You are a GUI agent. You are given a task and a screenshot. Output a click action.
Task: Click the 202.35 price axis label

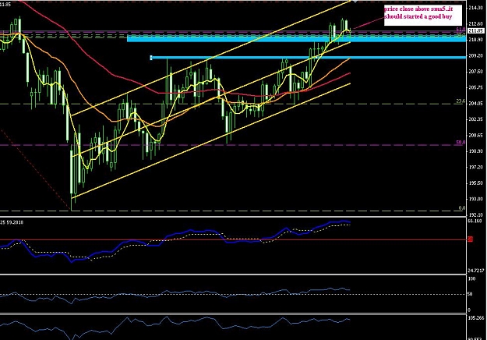click(x=476, y=119)
